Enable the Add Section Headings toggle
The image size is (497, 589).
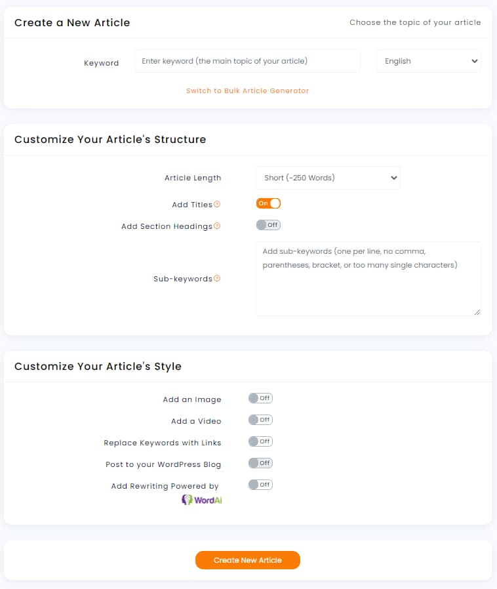tap(268, 226)
